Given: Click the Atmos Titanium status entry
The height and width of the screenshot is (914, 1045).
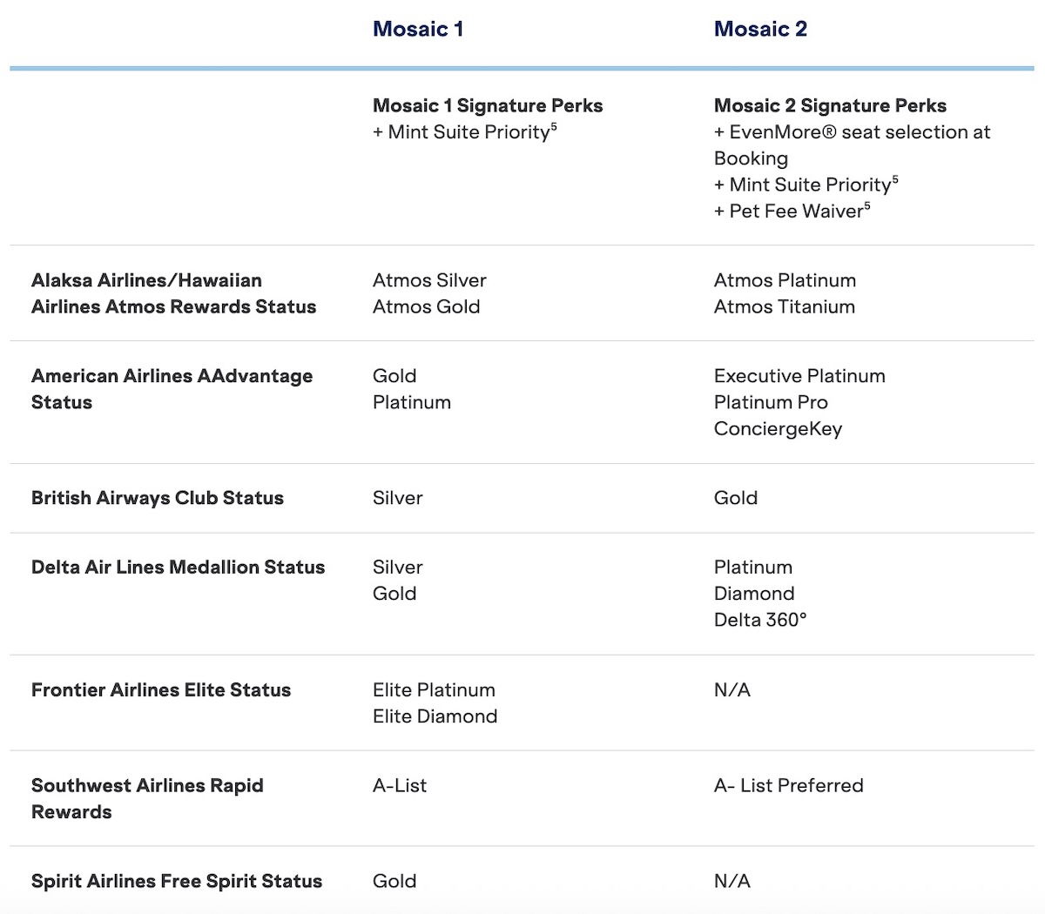Looking at the screenshot, I should (785, 306).
